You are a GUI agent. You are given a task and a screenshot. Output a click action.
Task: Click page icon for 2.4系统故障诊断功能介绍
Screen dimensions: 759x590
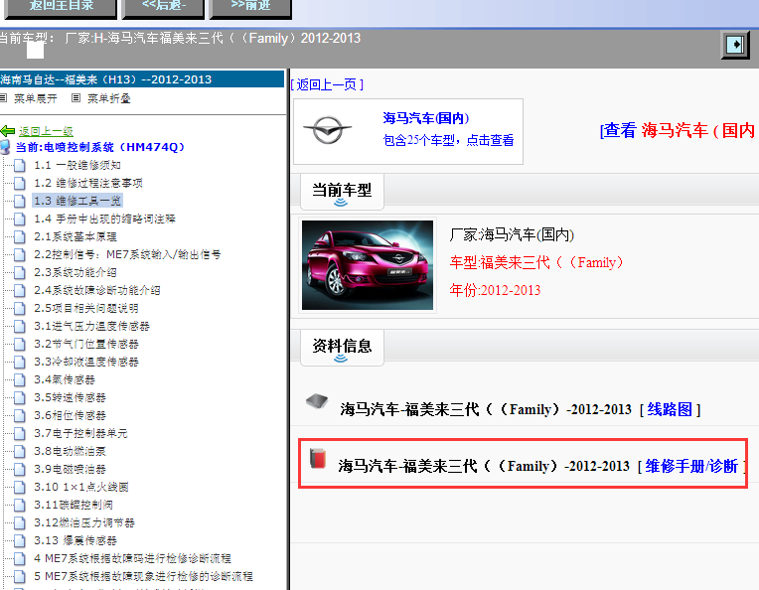20,291
